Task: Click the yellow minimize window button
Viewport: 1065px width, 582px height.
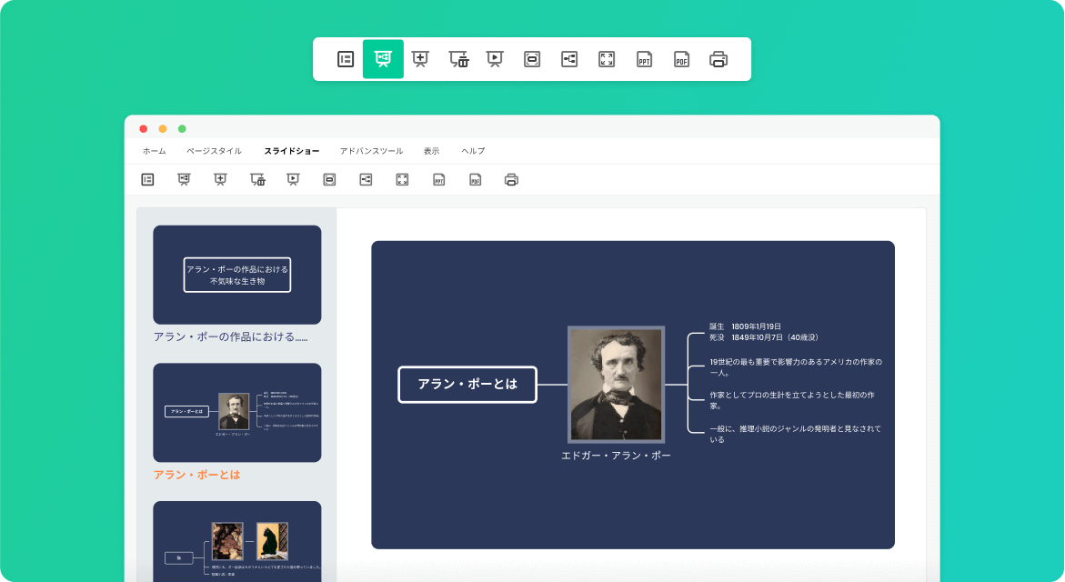Action: pyautogui.click(x=162, y=128)
